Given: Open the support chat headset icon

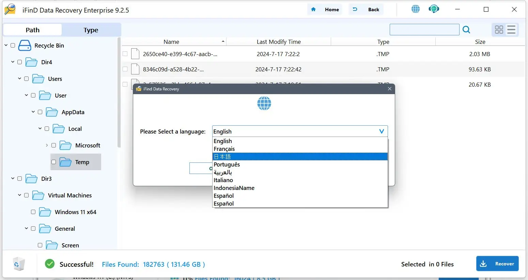Looking at the screenshot, I should tap(434, 9).
